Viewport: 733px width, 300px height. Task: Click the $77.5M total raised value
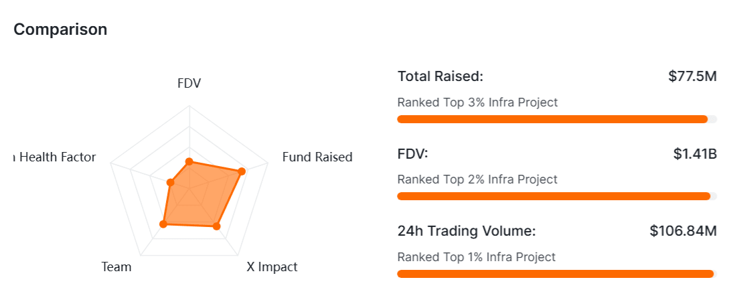pyautogui.click(x=692, y=76)
